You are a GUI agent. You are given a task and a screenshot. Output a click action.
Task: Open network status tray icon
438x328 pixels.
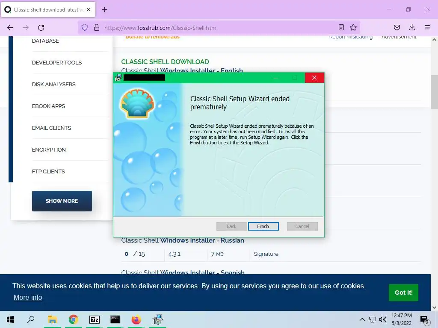point(373,319)
